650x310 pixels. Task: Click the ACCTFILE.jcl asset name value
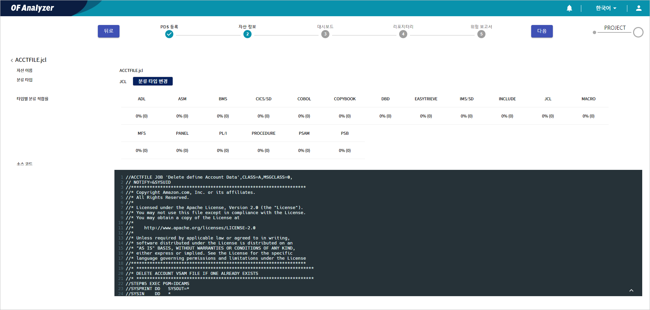131,71
